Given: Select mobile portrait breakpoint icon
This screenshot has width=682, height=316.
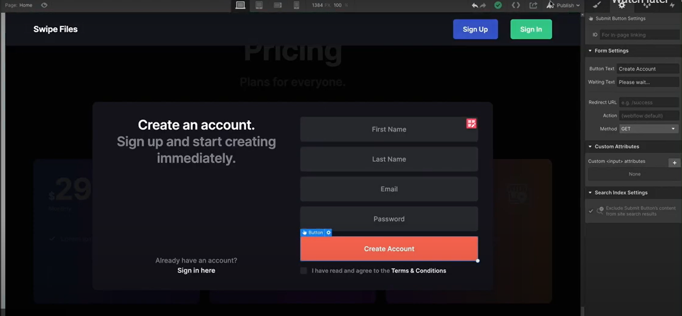Looking at the screenshot, I should (x=296, y=5).
